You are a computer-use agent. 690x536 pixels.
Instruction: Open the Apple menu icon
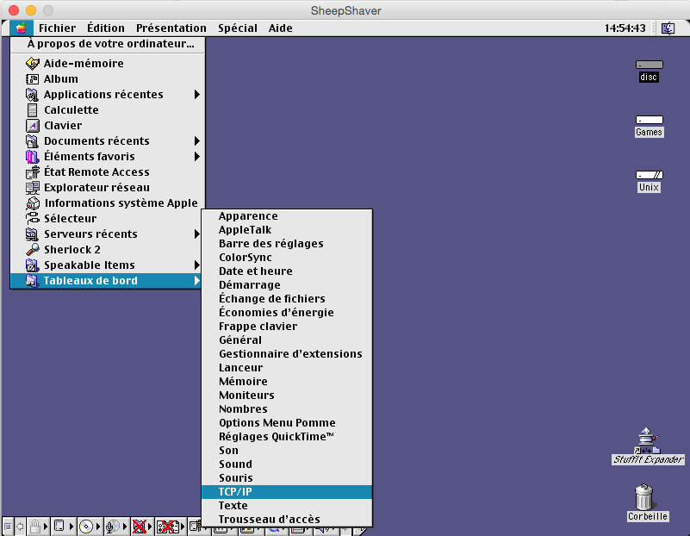(22, 28)
